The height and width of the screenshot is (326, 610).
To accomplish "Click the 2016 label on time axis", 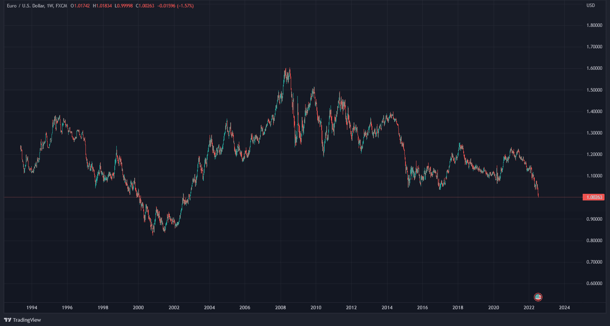I will tap(422, 308).
